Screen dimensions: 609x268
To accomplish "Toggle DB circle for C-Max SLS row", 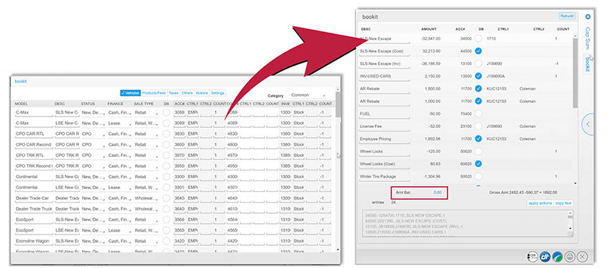I will tap(166, 112).
